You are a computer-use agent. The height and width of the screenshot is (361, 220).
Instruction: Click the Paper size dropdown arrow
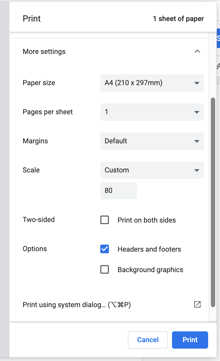click(x=197, y=83)
